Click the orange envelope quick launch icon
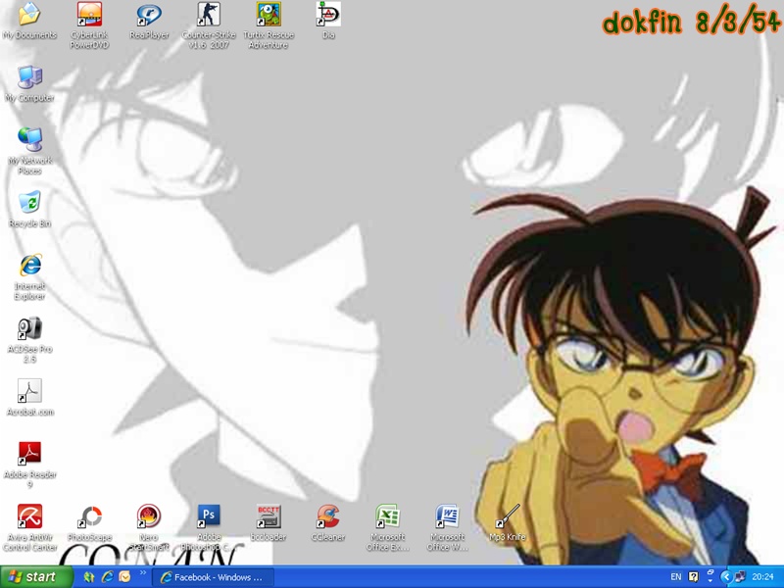The height and width of the screenshot is (588, 784). (x=124, y=577)
